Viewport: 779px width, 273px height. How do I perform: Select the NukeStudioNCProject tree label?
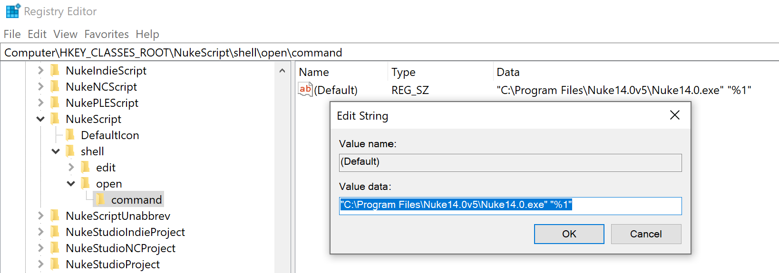pyautogui.click(x=120, y=248)
